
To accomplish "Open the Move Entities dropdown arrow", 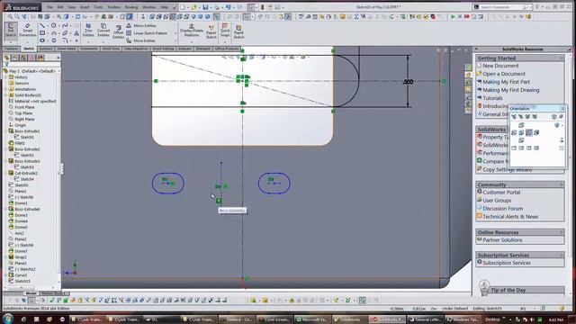I will (175, 40).
